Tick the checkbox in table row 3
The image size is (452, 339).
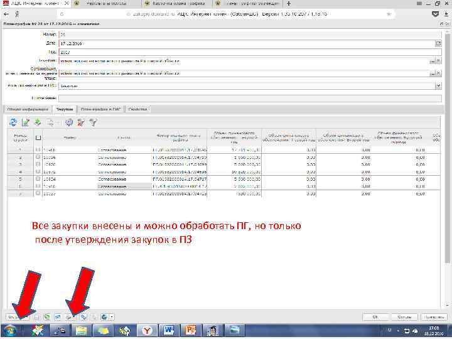point(38,164)
